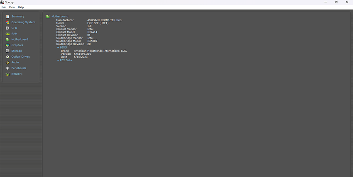Image resolution: width=353 pixels, height=177 pixels.
Task: Click the Storage hard drive icon
Action: (x=7, y=51)
